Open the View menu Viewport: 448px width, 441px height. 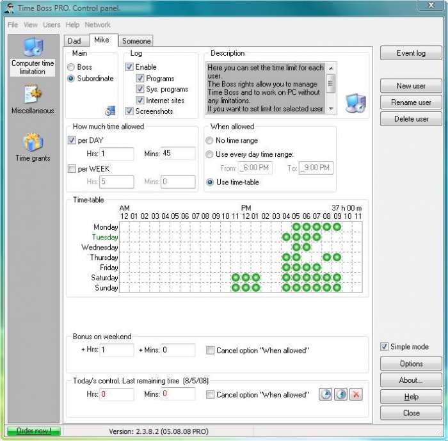[31, 25]
